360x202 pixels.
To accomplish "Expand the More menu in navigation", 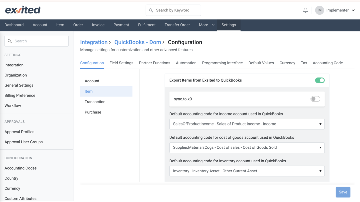I will 206,25.
